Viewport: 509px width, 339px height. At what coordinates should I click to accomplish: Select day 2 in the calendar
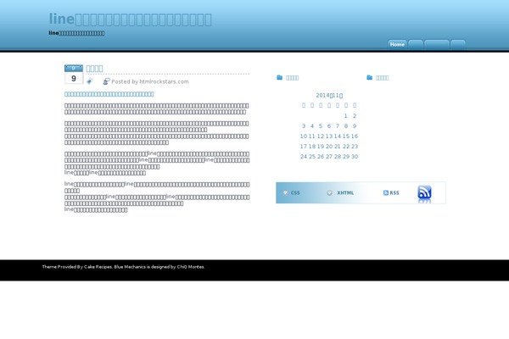[x=355, y=116]
